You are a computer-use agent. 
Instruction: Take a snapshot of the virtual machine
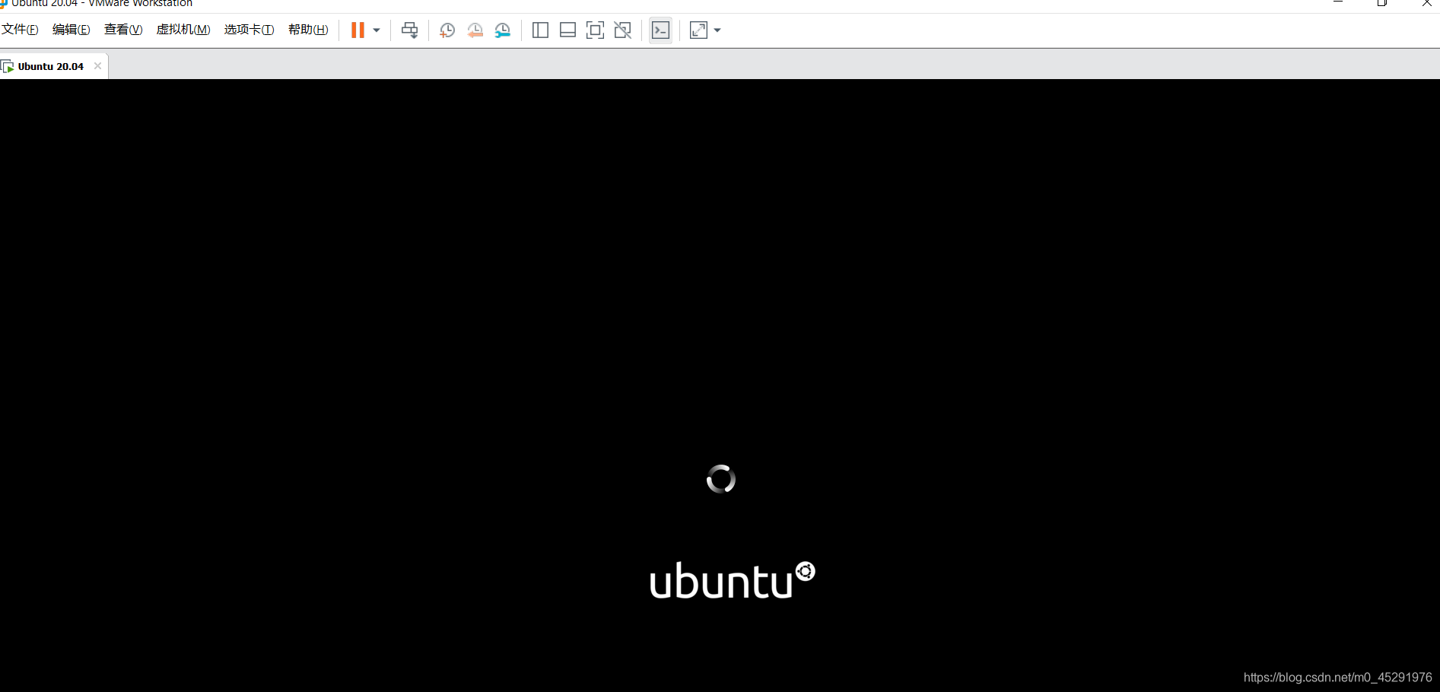click(x=447, y=30)
